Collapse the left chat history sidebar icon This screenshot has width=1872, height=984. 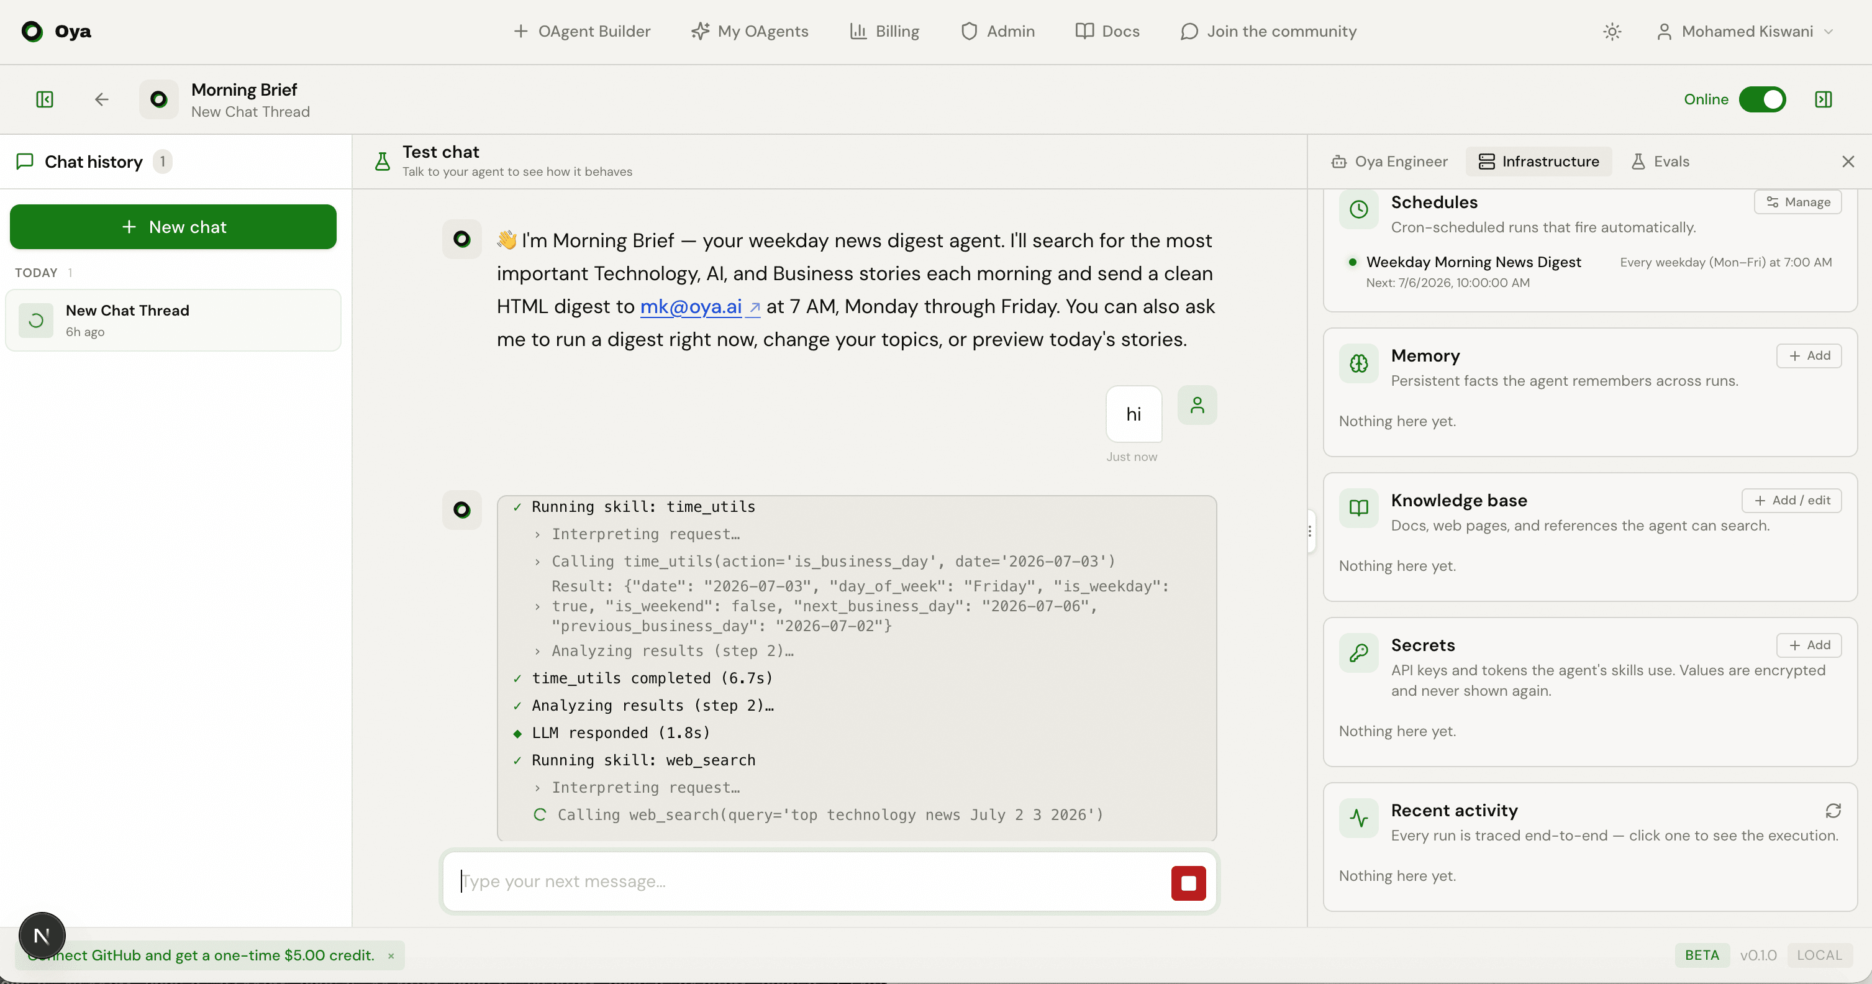[x=44, y=99]
